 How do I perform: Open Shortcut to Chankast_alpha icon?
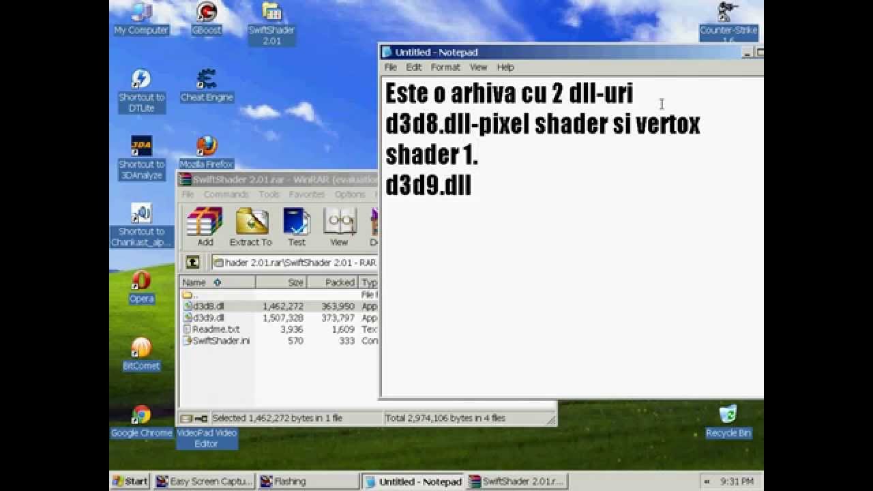pyautogui.click(x=141, y=225)
